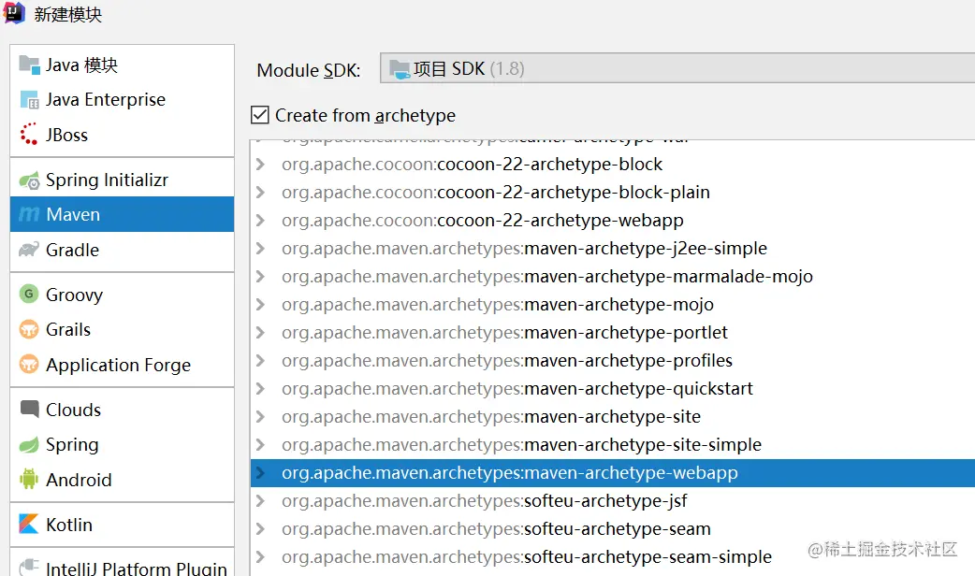Click the Java Enterprise icon
Image resolution: width=975 pixels, height=576 pixels.
coord(29,99)
